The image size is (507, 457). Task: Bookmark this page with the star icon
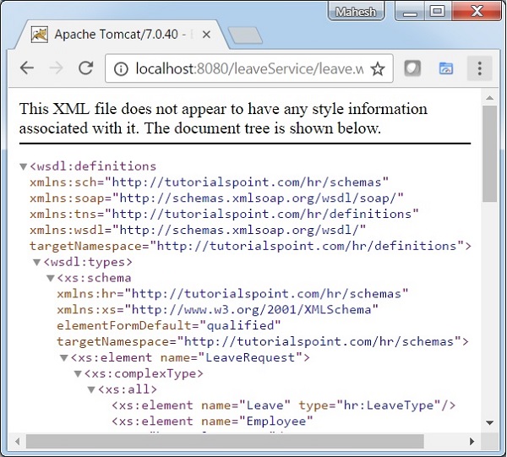378,68
